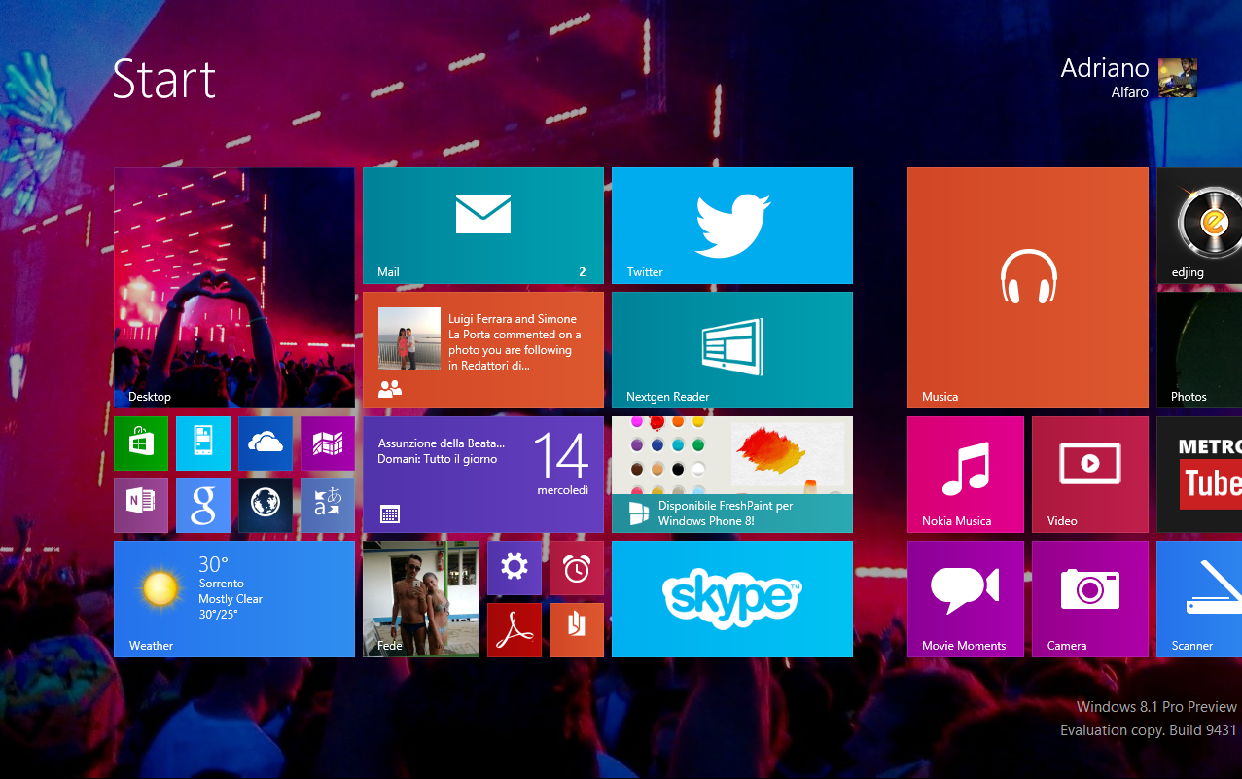Open the FreshPaint tile

click(732, 475)
